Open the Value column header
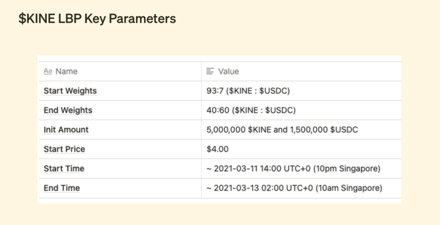 tap(301, 72)
